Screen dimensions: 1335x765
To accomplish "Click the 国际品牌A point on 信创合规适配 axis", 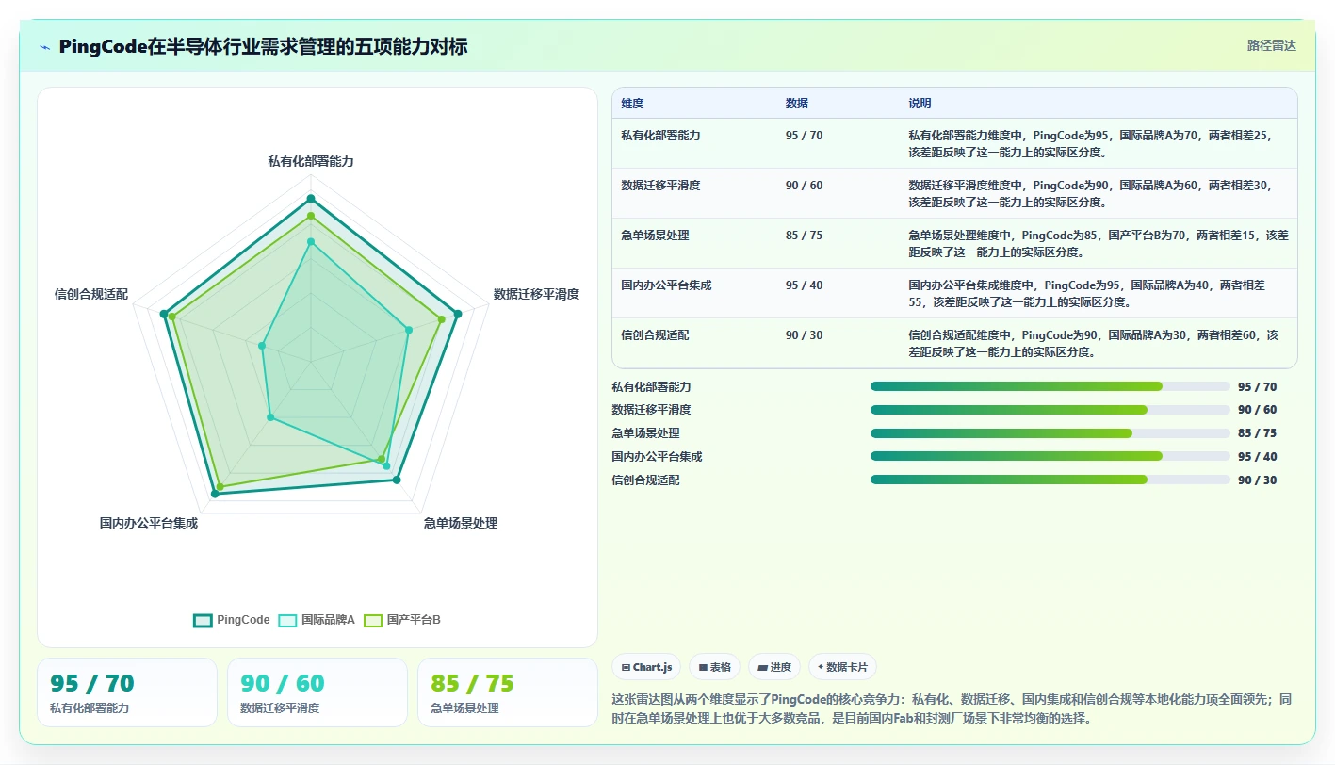I will (x=262, y=346).
